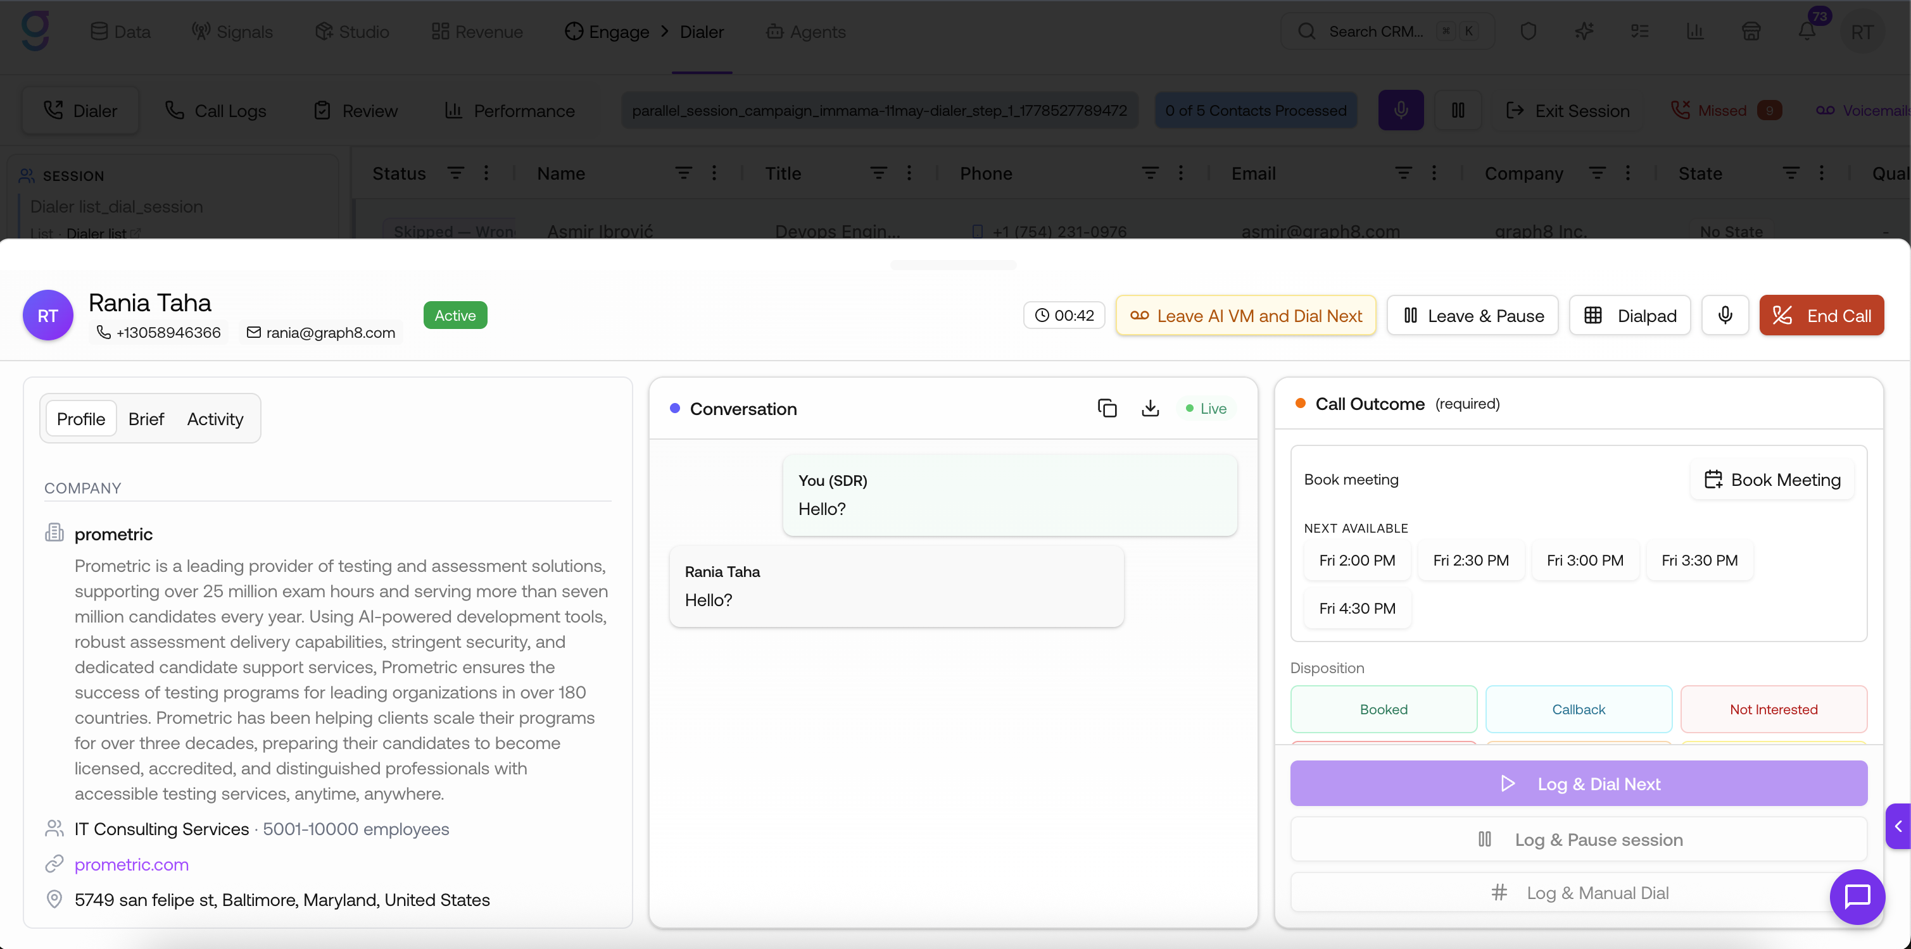
Task: Copy the conversation transcript
Action: pyautogui.click(x=1107, y=409)
